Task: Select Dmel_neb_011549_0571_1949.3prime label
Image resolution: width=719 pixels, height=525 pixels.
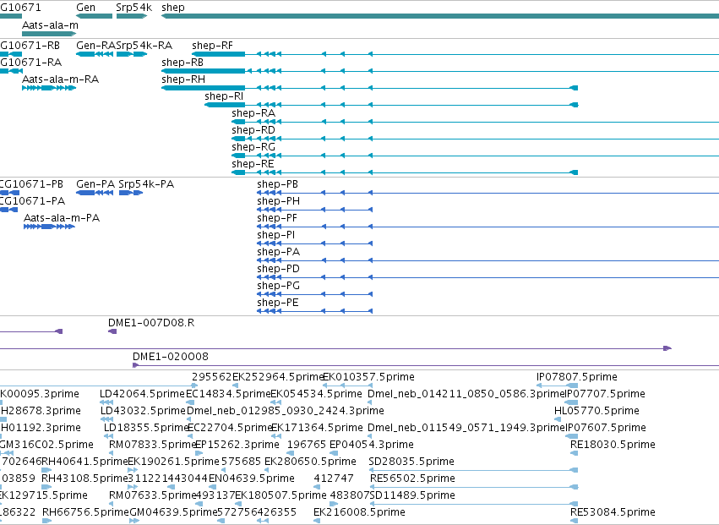Action: click(466, 428)
